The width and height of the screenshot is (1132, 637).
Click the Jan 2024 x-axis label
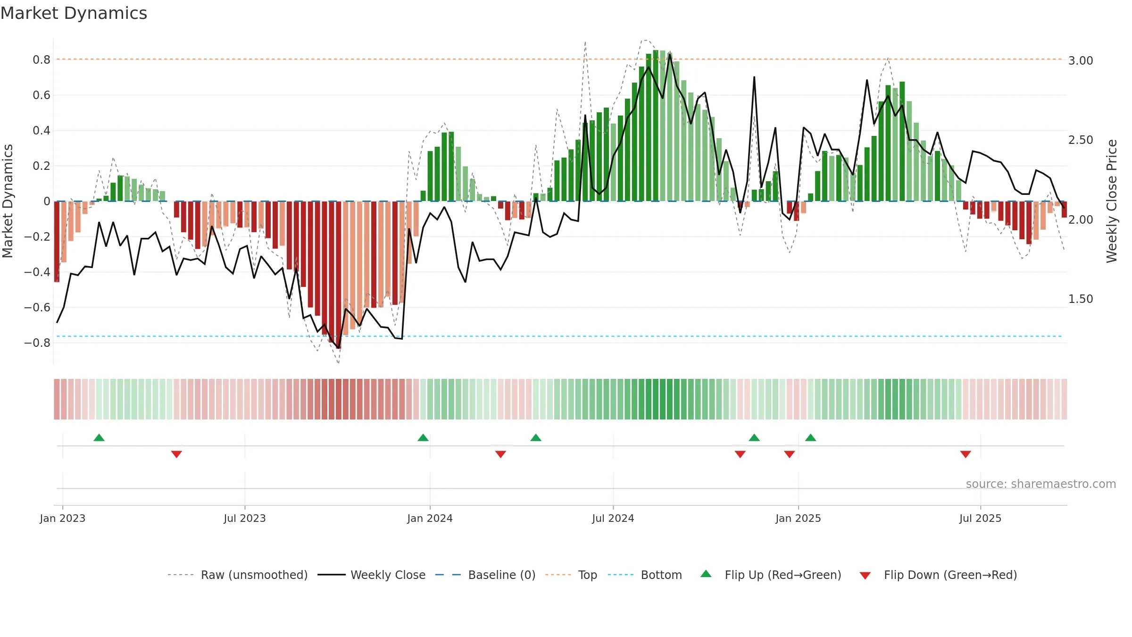pos(430,518)
